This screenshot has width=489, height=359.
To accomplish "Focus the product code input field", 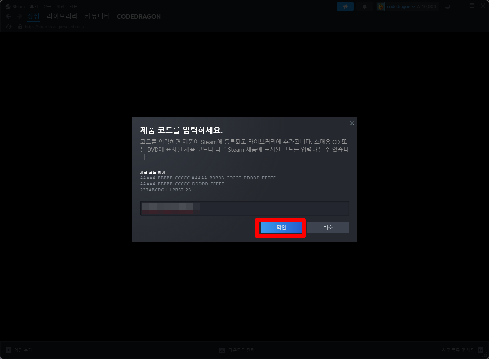I will pos(245,208).
